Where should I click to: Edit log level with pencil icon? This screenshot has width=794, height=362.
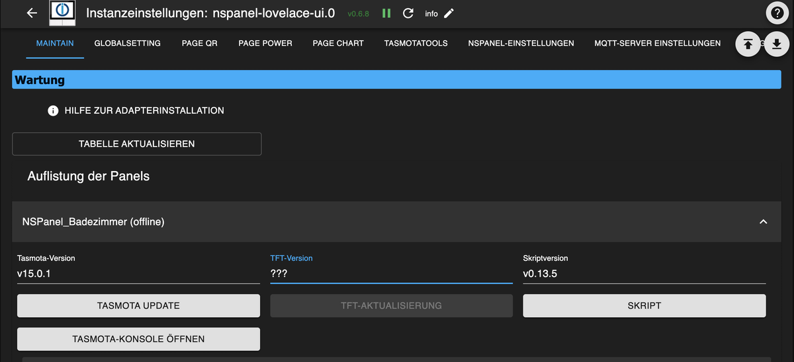tap(449, 13)
